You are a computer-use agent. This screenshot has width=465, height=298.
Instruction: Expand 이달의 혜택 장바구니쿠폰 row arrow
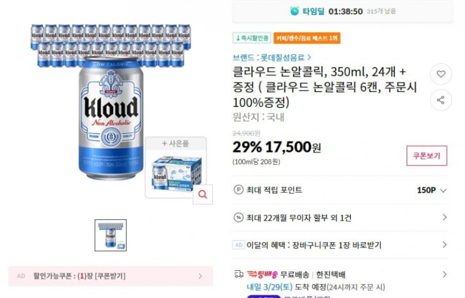(x=444, y=245)
